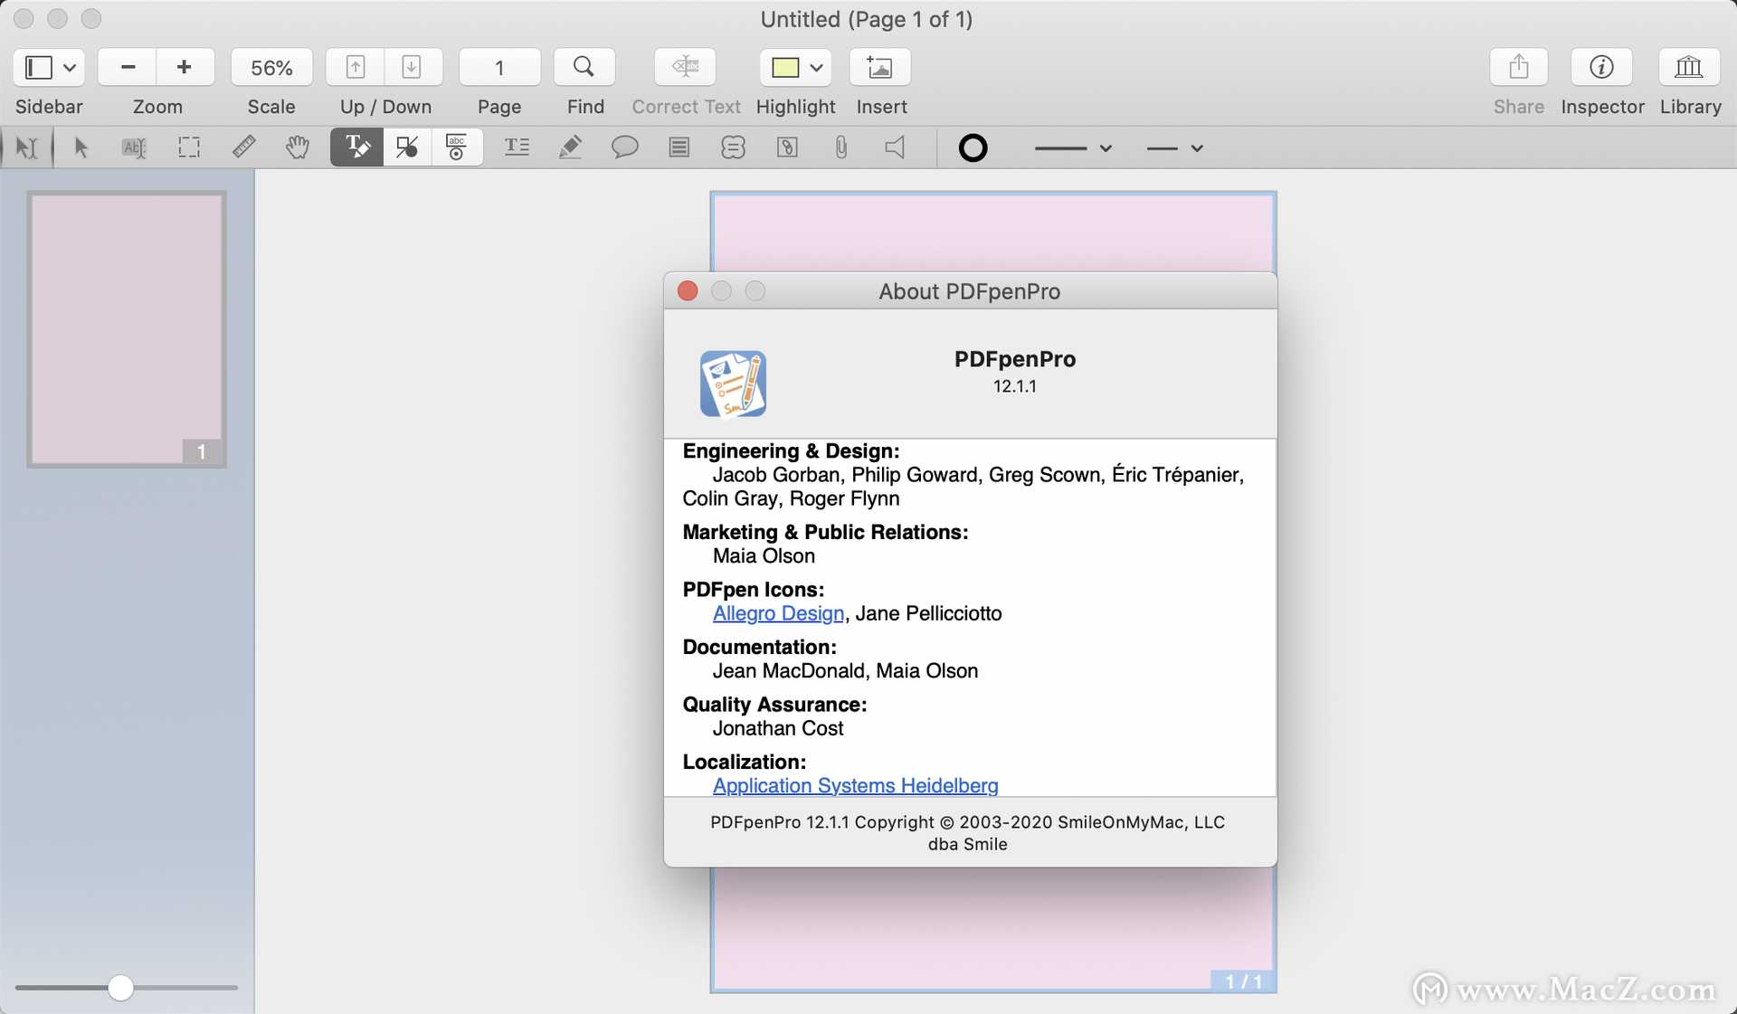
Task: Select page 1 thumbnail in sidebar
Action: [x=127, y=329]
